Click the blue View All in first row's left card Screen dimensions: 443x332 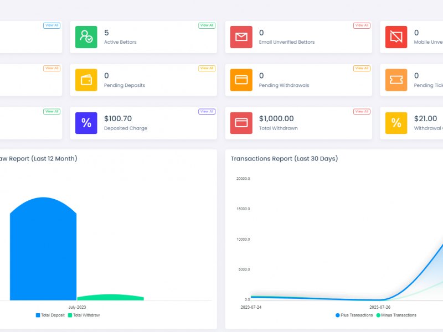point(51,25)
